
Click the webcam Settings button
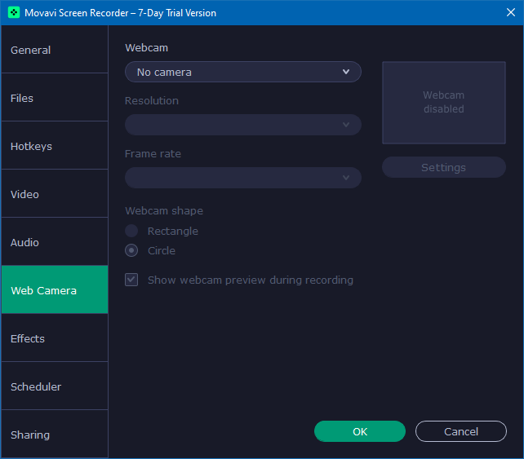click(443, 167)
